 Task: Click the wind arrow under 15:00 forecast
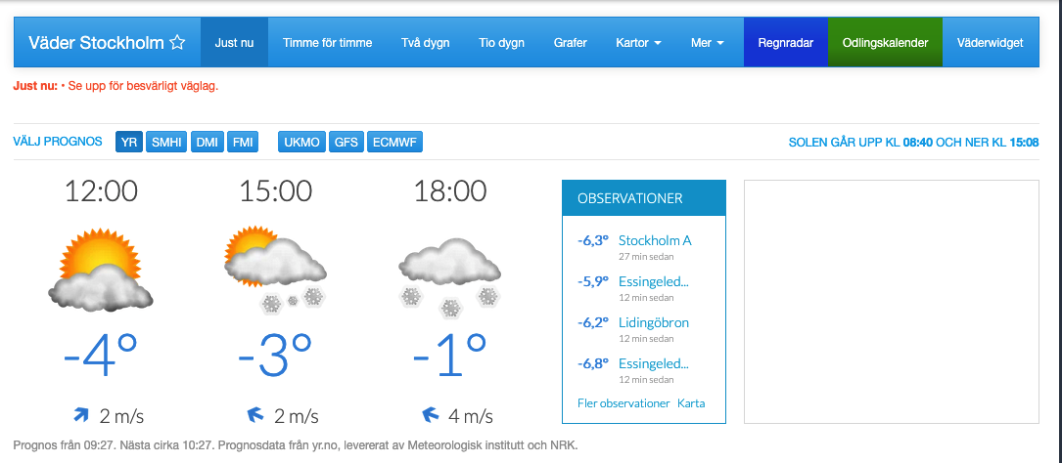coord(256,415)
